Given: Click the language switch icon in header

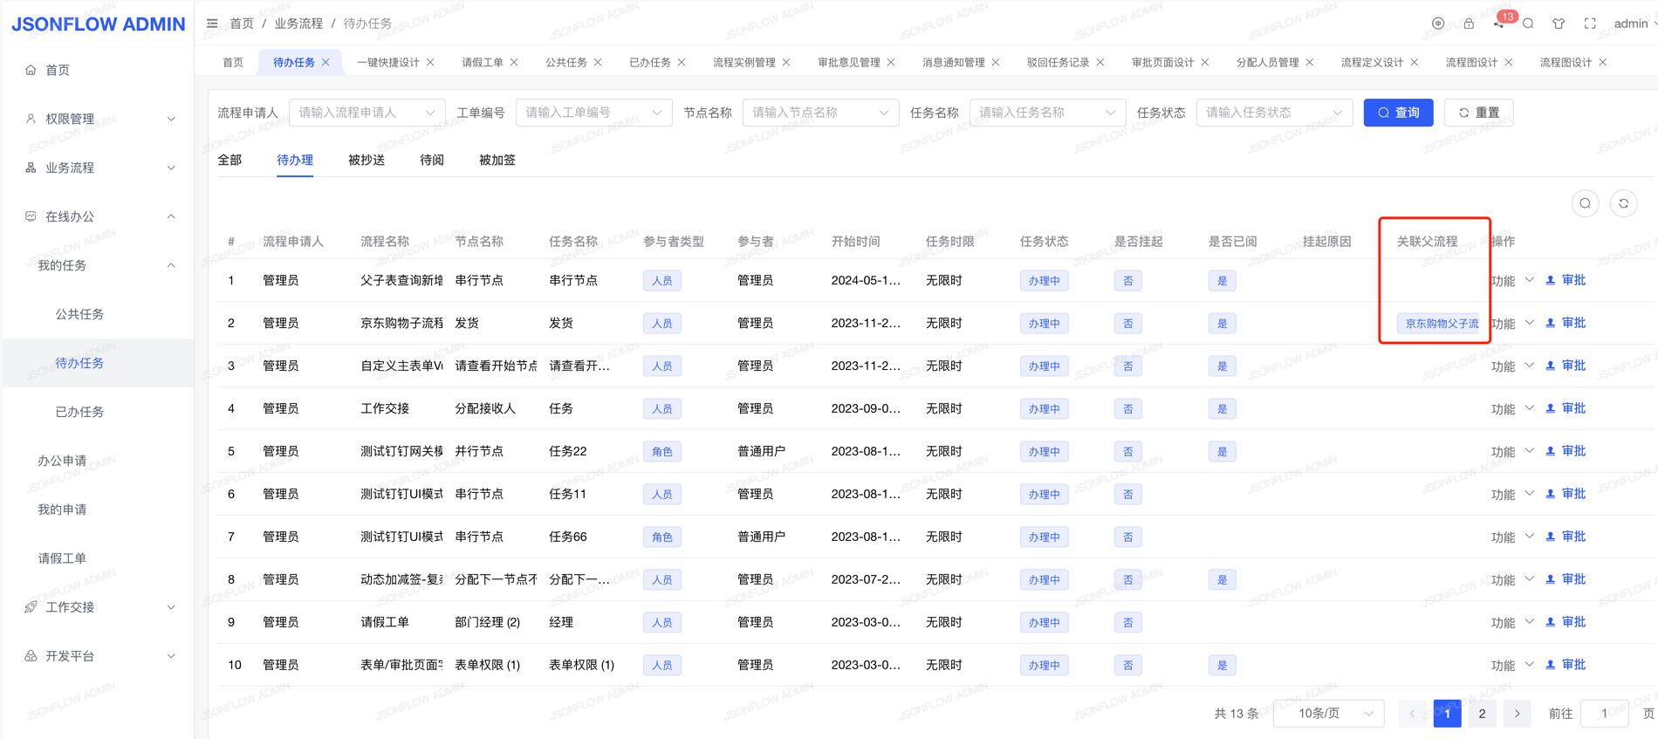Looking at the screenshot, I should click(x=1438, y=24).
